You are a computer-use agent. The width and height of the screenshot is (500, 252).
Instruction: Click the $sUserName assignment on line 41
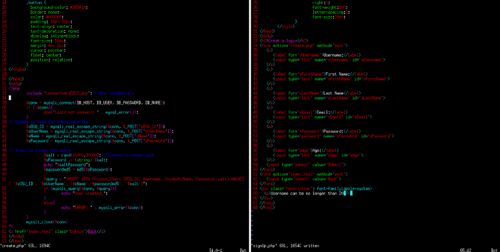100,132
